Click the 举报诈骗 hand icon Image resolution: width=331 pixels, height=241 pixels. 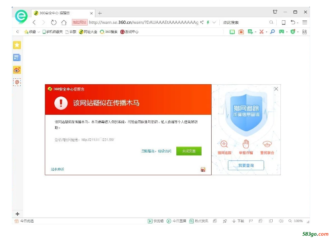(246, 144)
